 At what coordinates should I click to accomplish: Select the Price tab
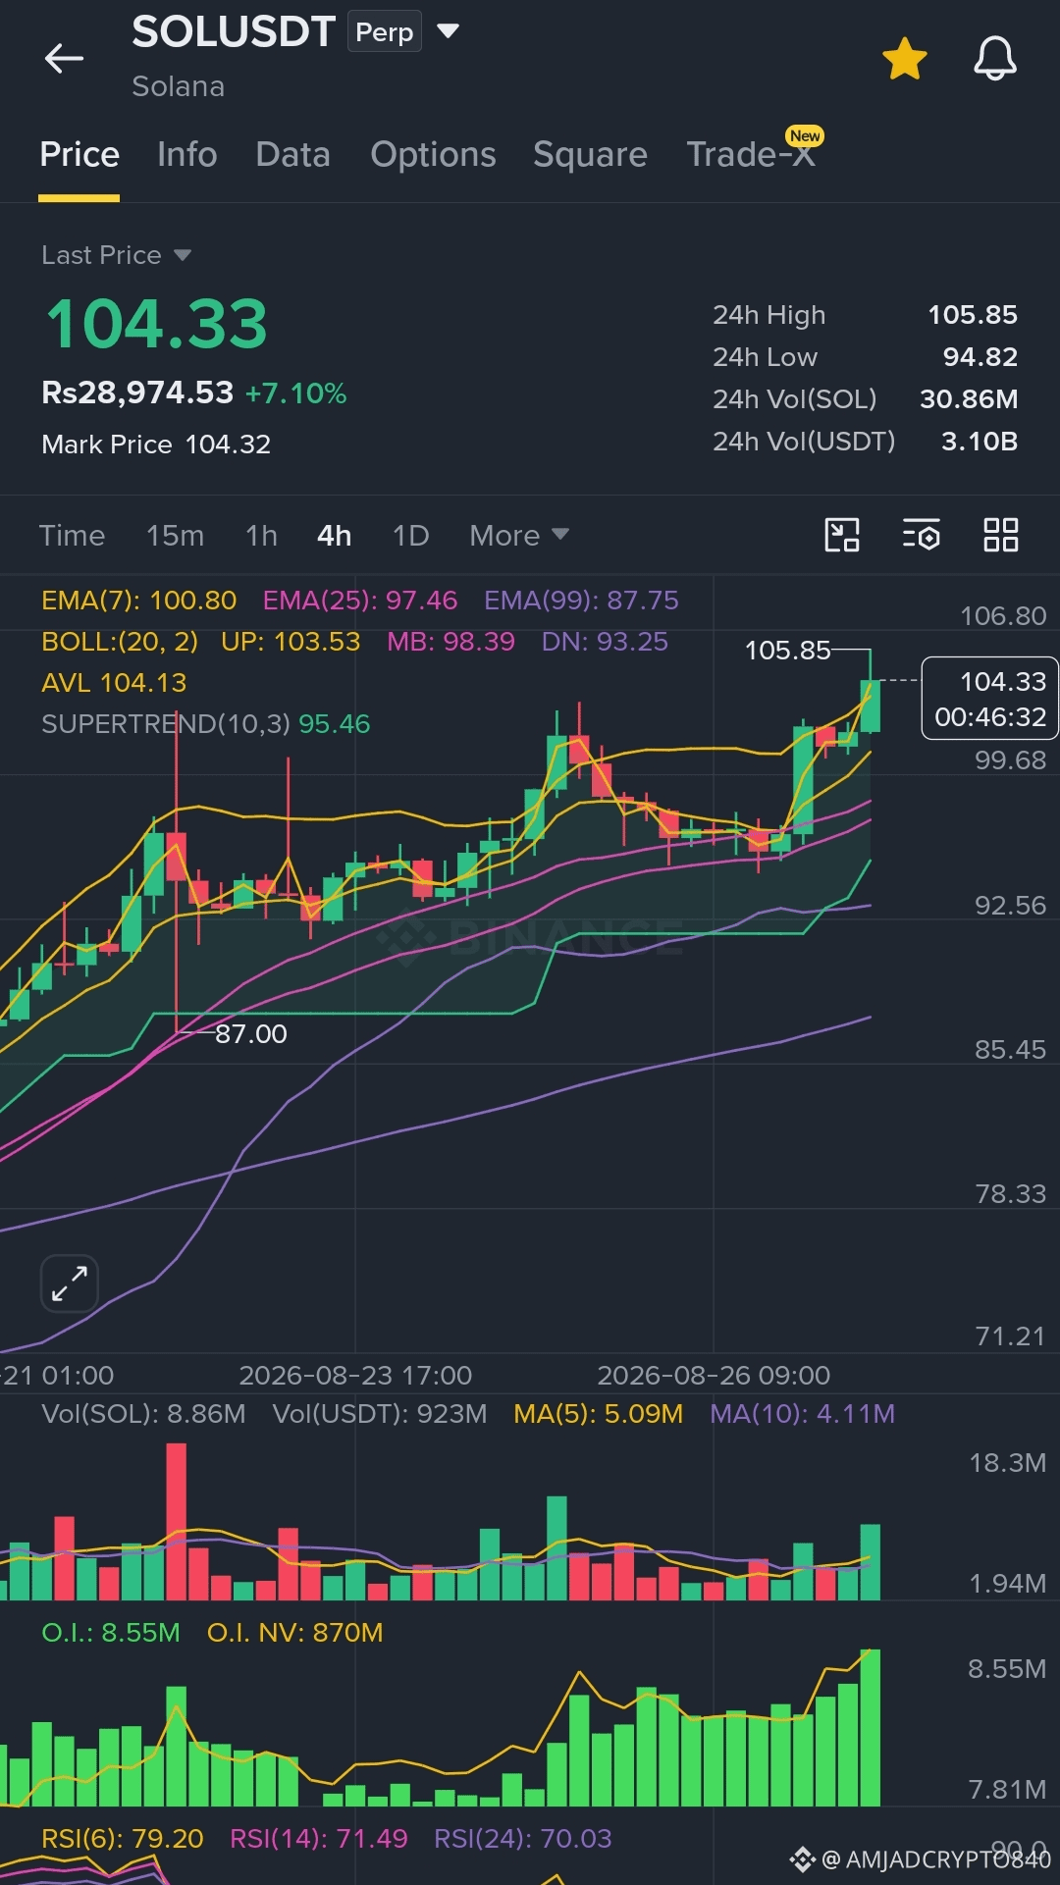pyautogui.click(x=79, y=154)
